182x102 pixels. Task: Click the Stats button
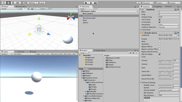(x=74, y=54)
